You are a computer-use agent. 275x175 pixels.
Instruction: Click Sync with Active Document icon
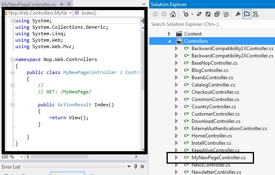pyautogui.click(x=198, y=14)
